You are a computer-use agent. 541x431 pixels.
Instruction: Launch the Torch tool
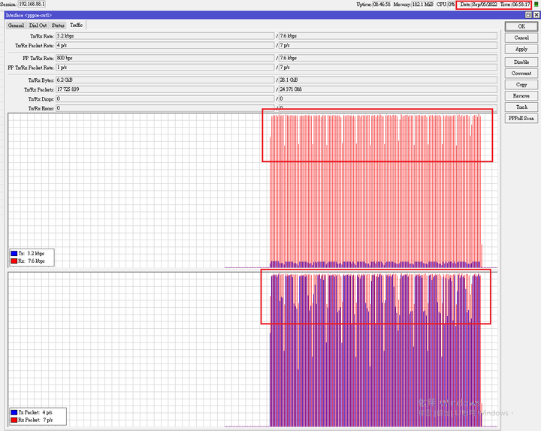pos(521,107)
